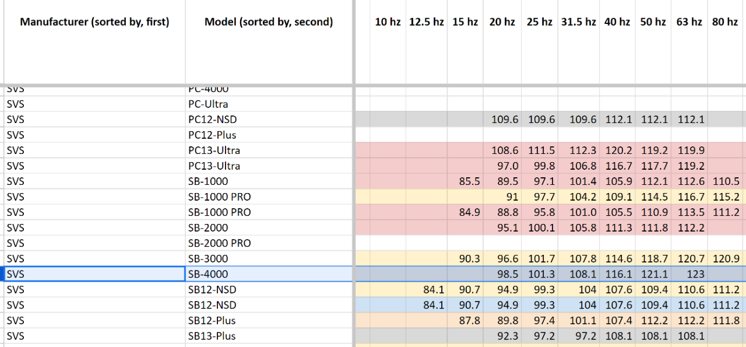Select the 115.2 value in SB-1000 PRO row
This screenshot has height=347, width=746.
[726, 197]
